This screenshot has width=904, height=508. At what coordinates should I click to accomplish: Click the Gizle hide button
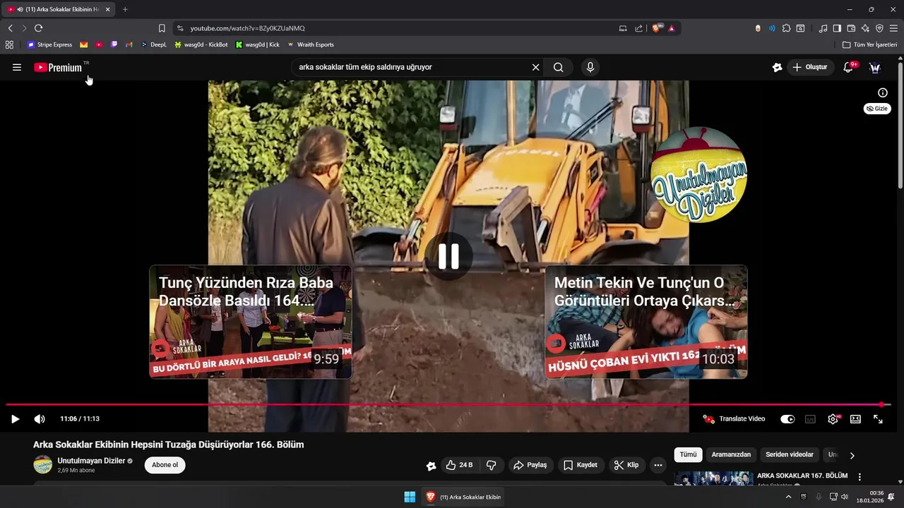(x=877, y=109)
